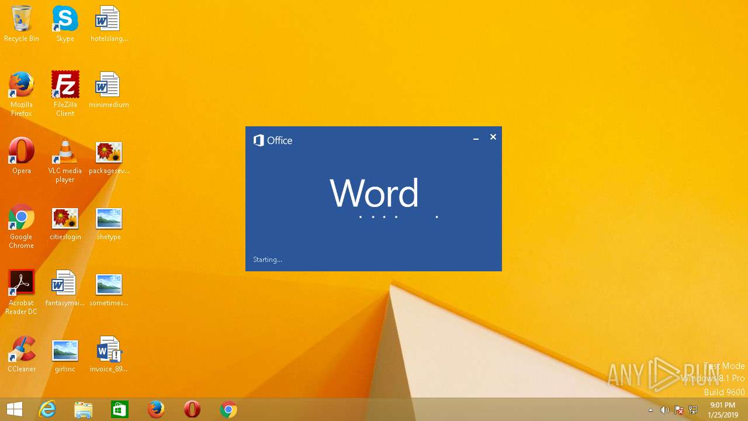Image resolution: width=748 pixels, height=421 pixels.
Task: Open the volume speaker tray icon
Action: coord(664,410)
